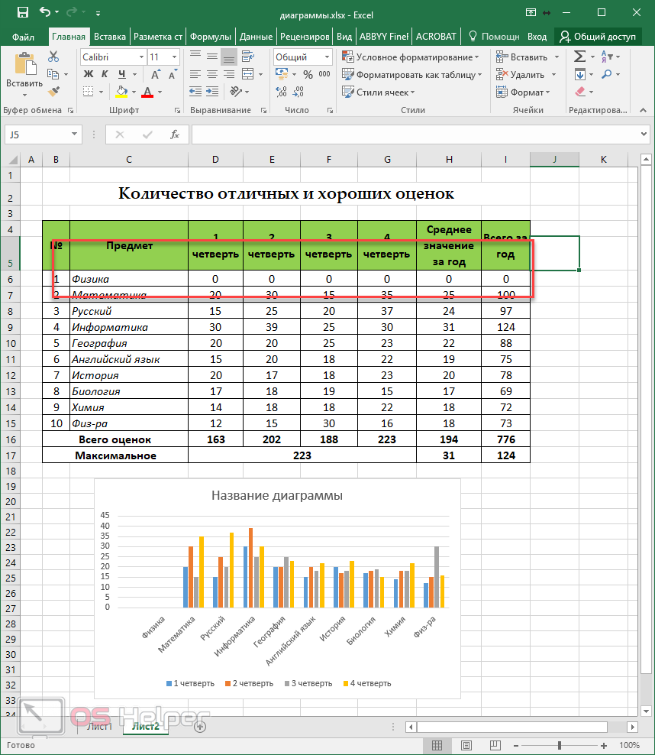Image resolution: width=655 pixels, height=755 pixels.
Task: Click the Insert Function fx icon
Action: [x=175, y=134]
